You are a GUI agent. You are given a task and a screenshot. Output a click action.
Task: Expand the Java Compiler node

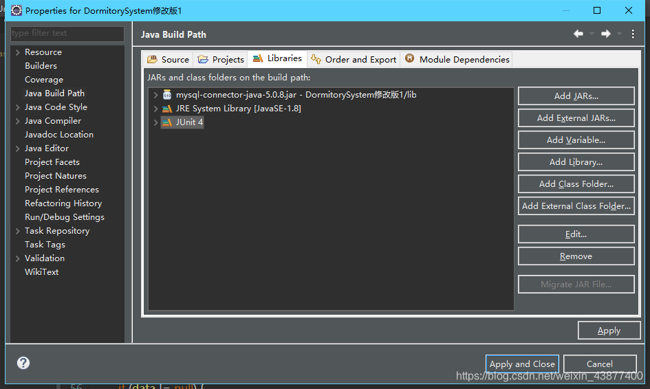pyautogui.click(x=17, y=121)
